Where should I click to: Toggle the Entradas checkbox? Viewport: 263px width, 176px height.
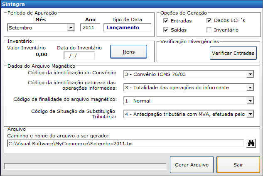(166, 21)
